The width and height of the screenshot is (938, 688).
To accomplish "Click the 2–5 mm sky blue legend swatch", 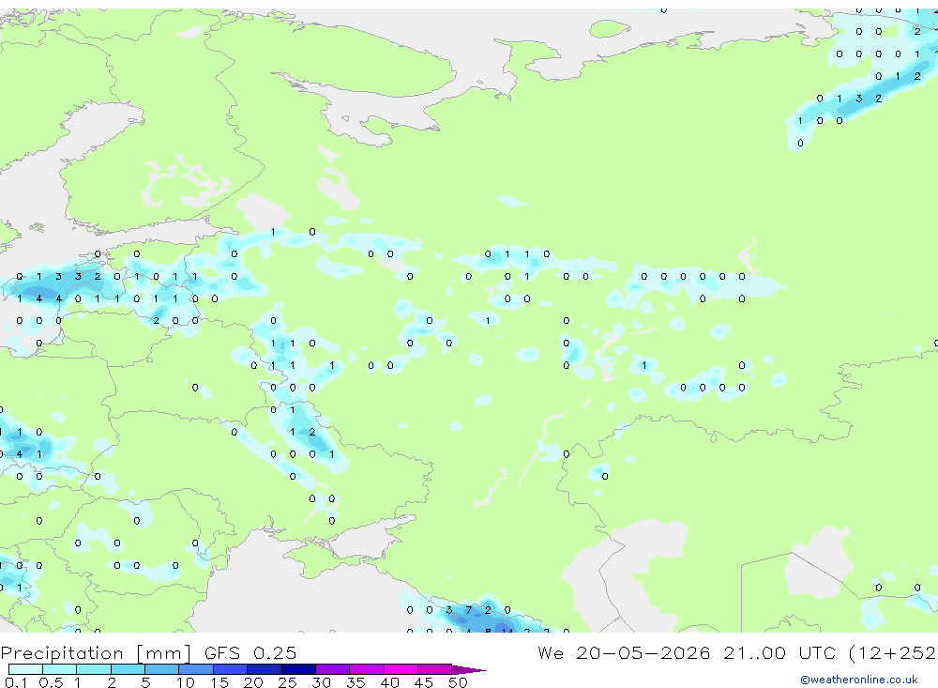I will 128,669.
